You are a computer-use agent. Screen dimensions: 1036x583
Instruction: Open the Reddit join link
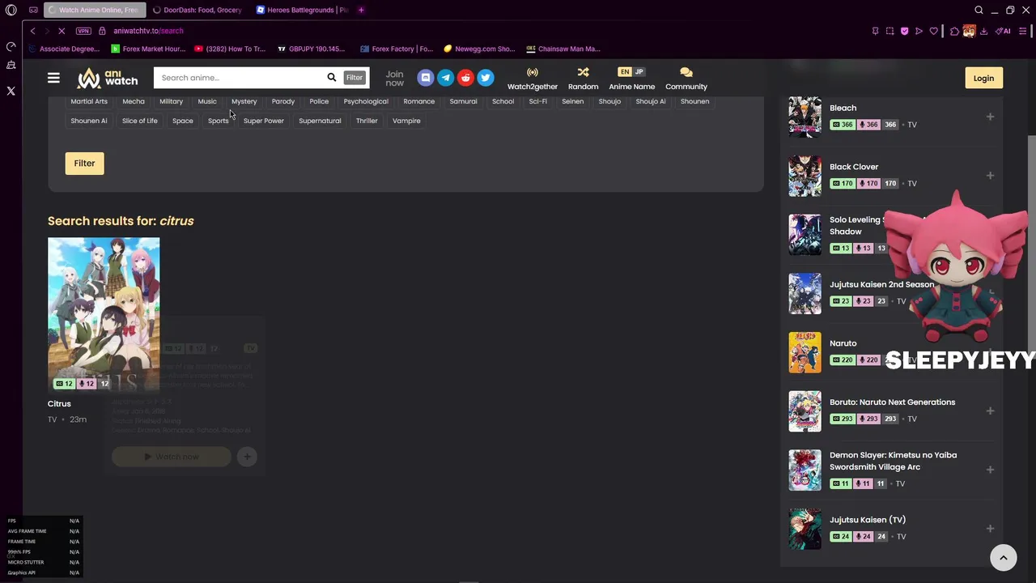click(x=465, y=78)
